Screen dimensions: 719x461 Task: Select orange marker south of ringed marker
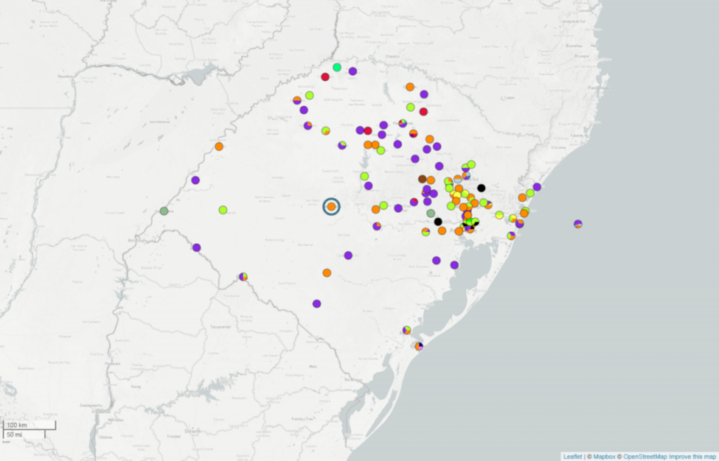[x=326, y=273]
